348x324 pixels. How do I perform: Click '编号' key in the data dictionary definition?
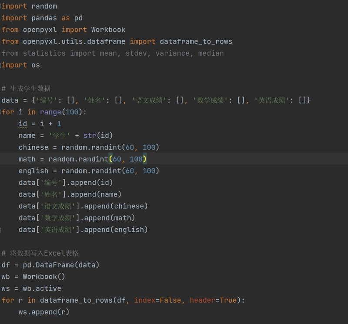pos(46,100)
